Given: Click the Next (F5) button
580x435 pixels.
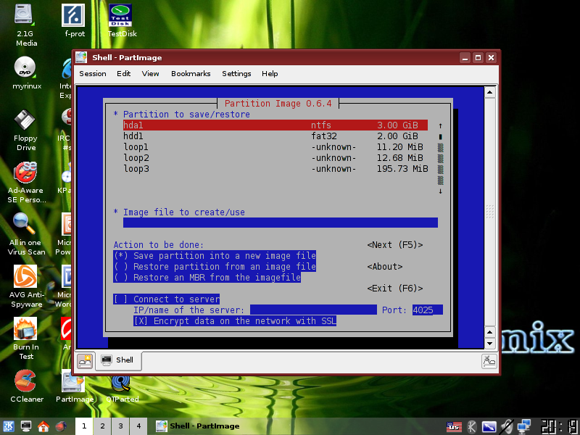Looking at the screenshot, I should coord(394,245).
